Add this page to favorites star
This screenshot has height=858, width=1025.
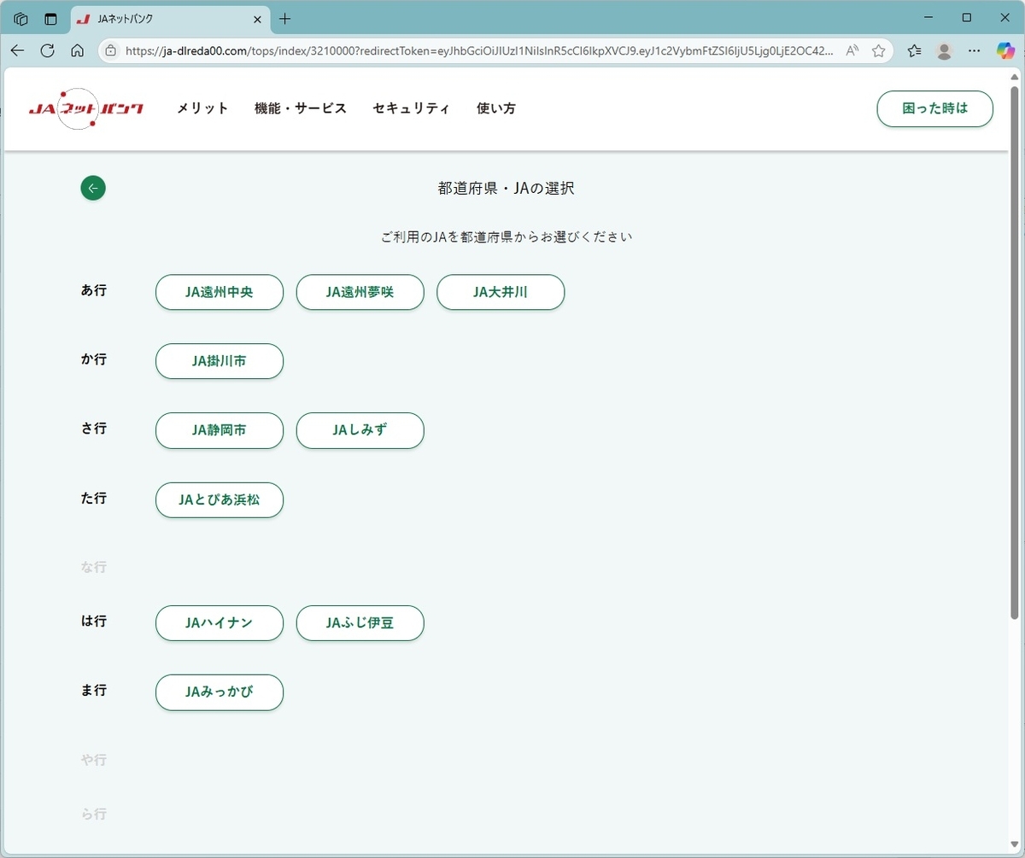[x=878, y=50]
